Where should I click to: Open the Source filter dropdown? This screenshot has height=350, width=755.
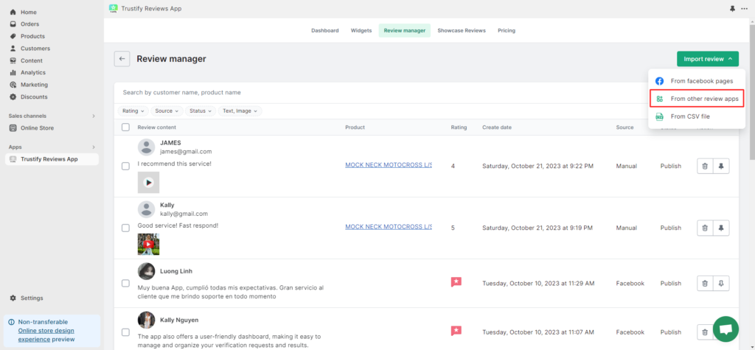[x=167, y=111]
